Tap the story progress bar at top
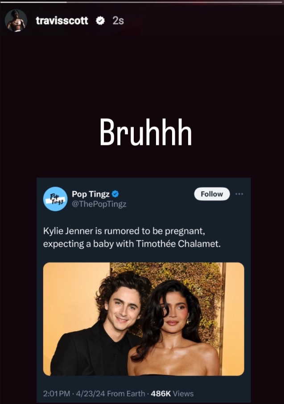This screenshot has width=284, height=404. [142, 2]
